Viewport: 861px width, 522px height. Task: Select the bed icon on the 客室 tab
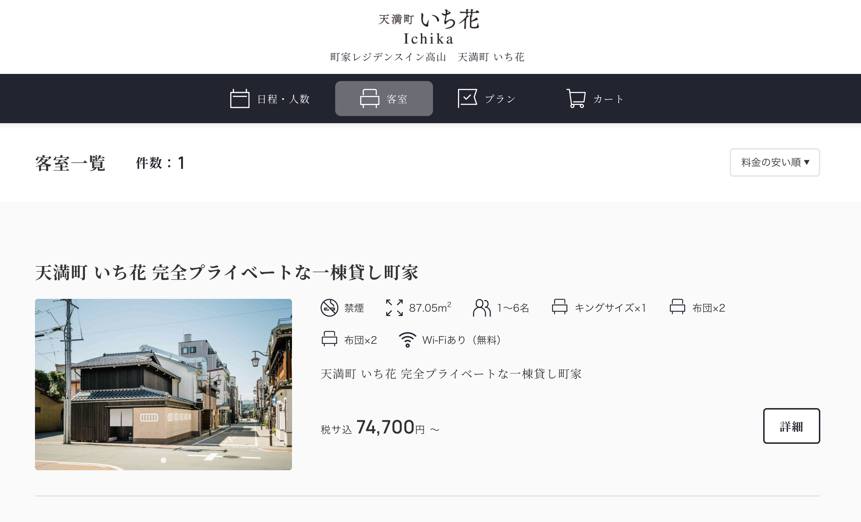[370, 98]
